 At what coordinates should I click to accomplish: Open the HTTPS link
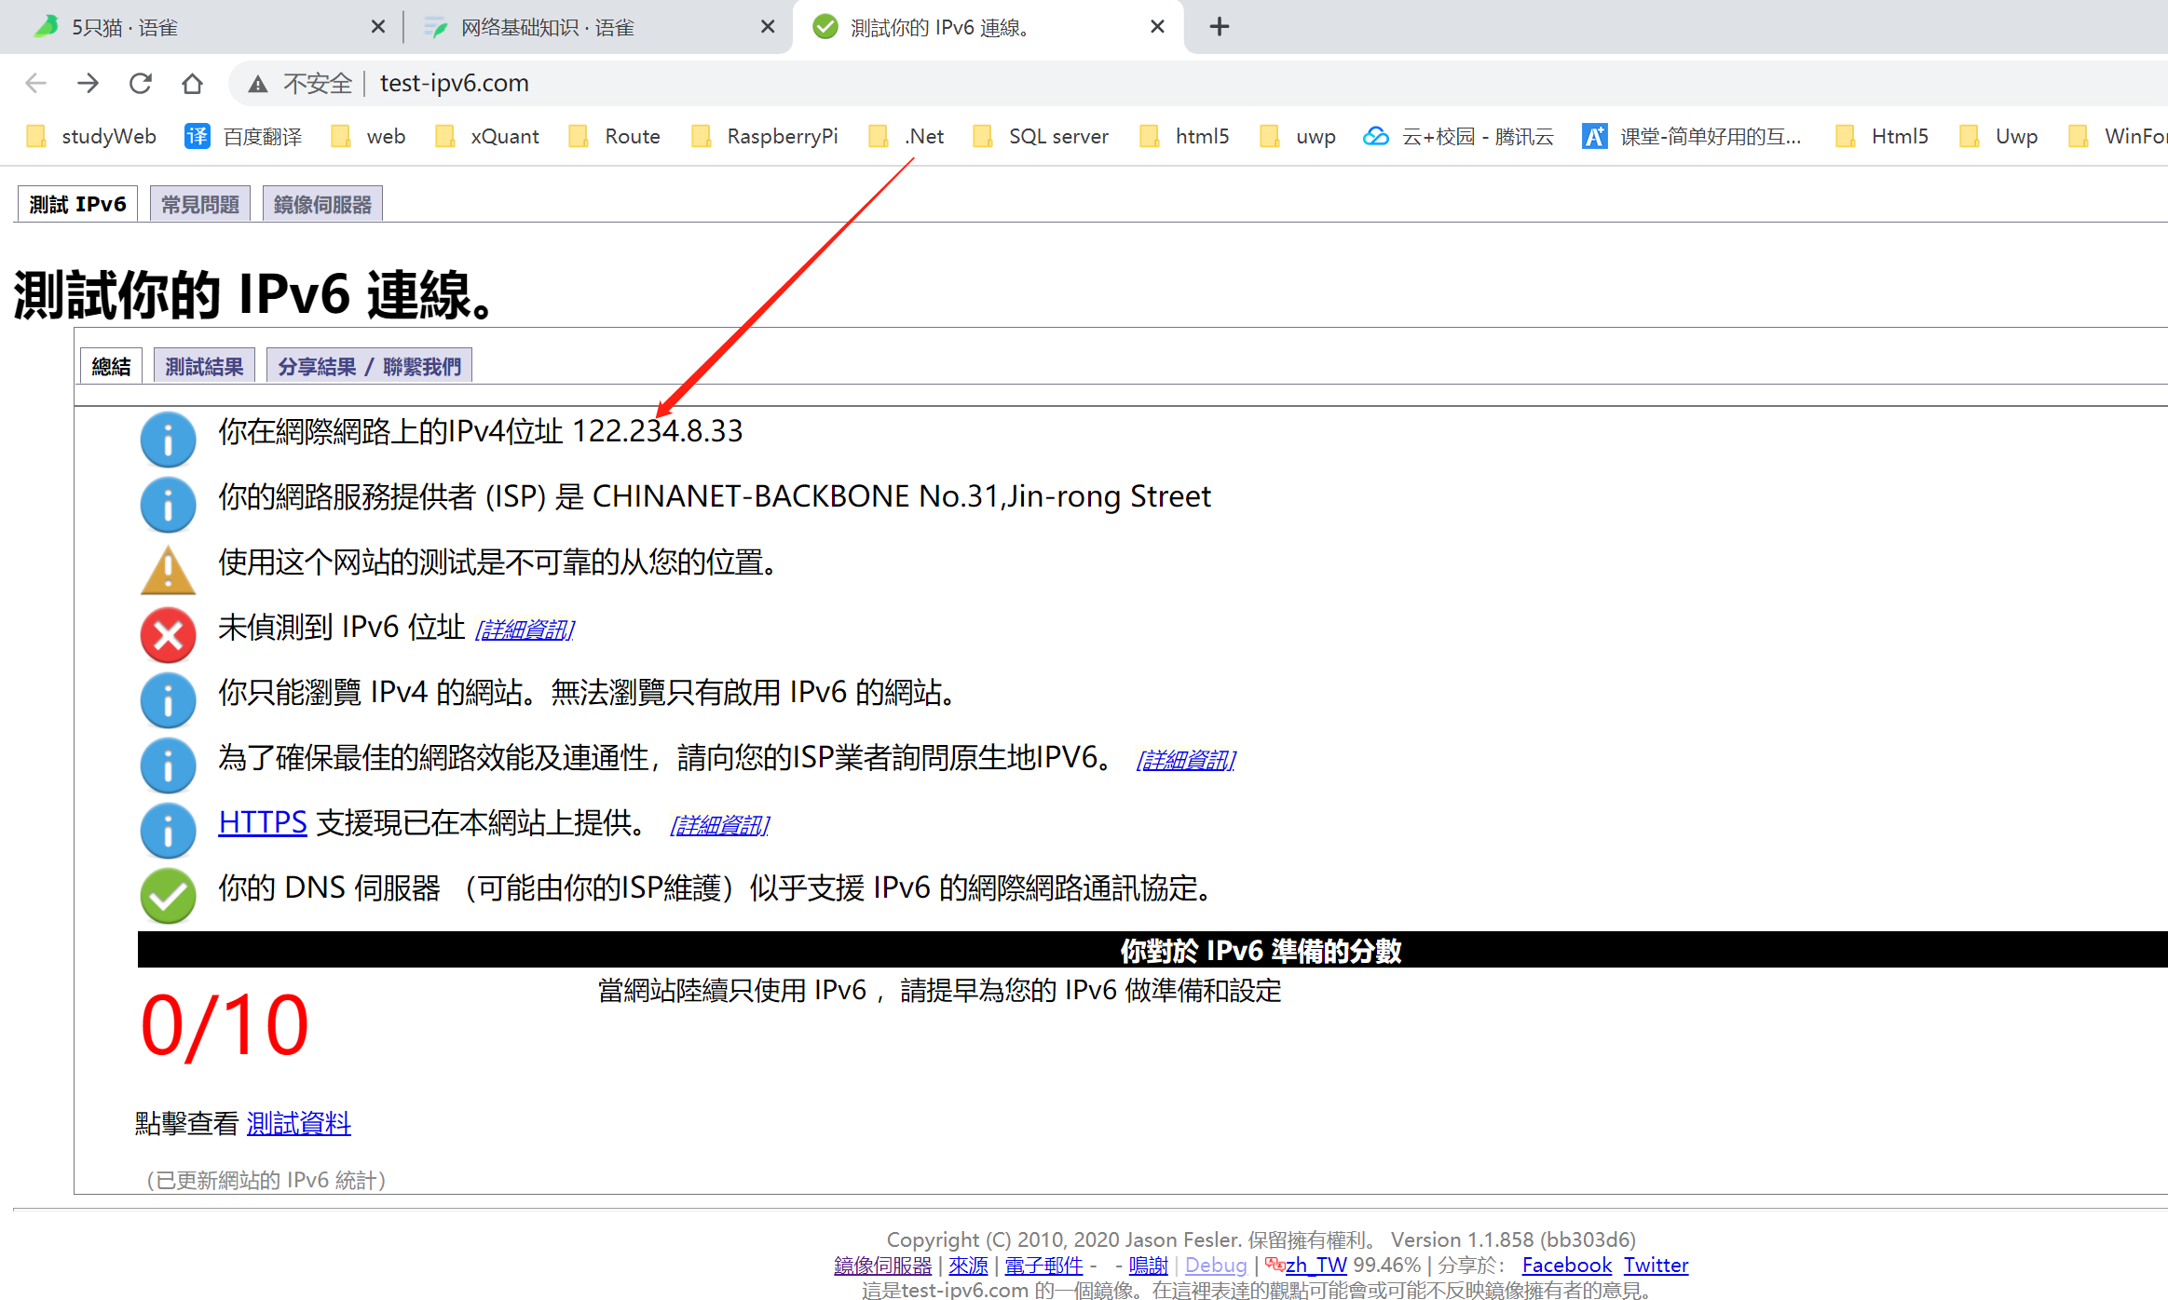263,822
